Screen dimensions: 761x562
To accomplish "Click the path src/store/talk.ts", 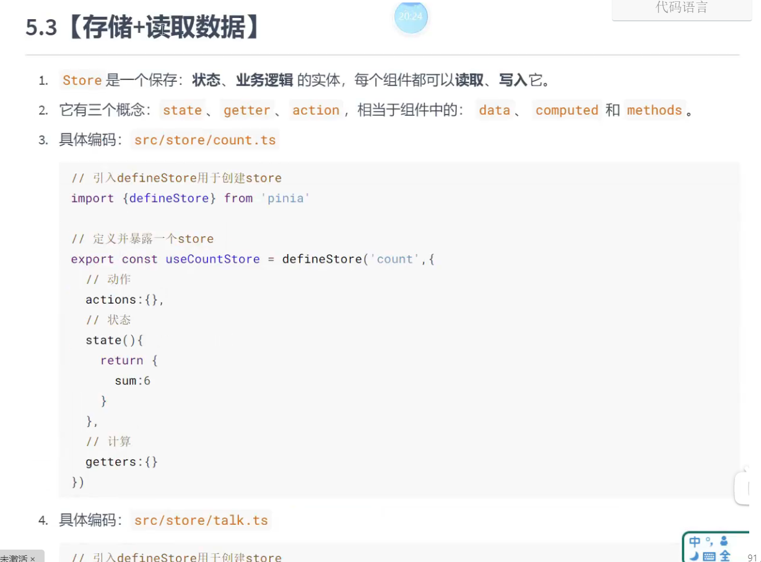I will pos(201,520).
